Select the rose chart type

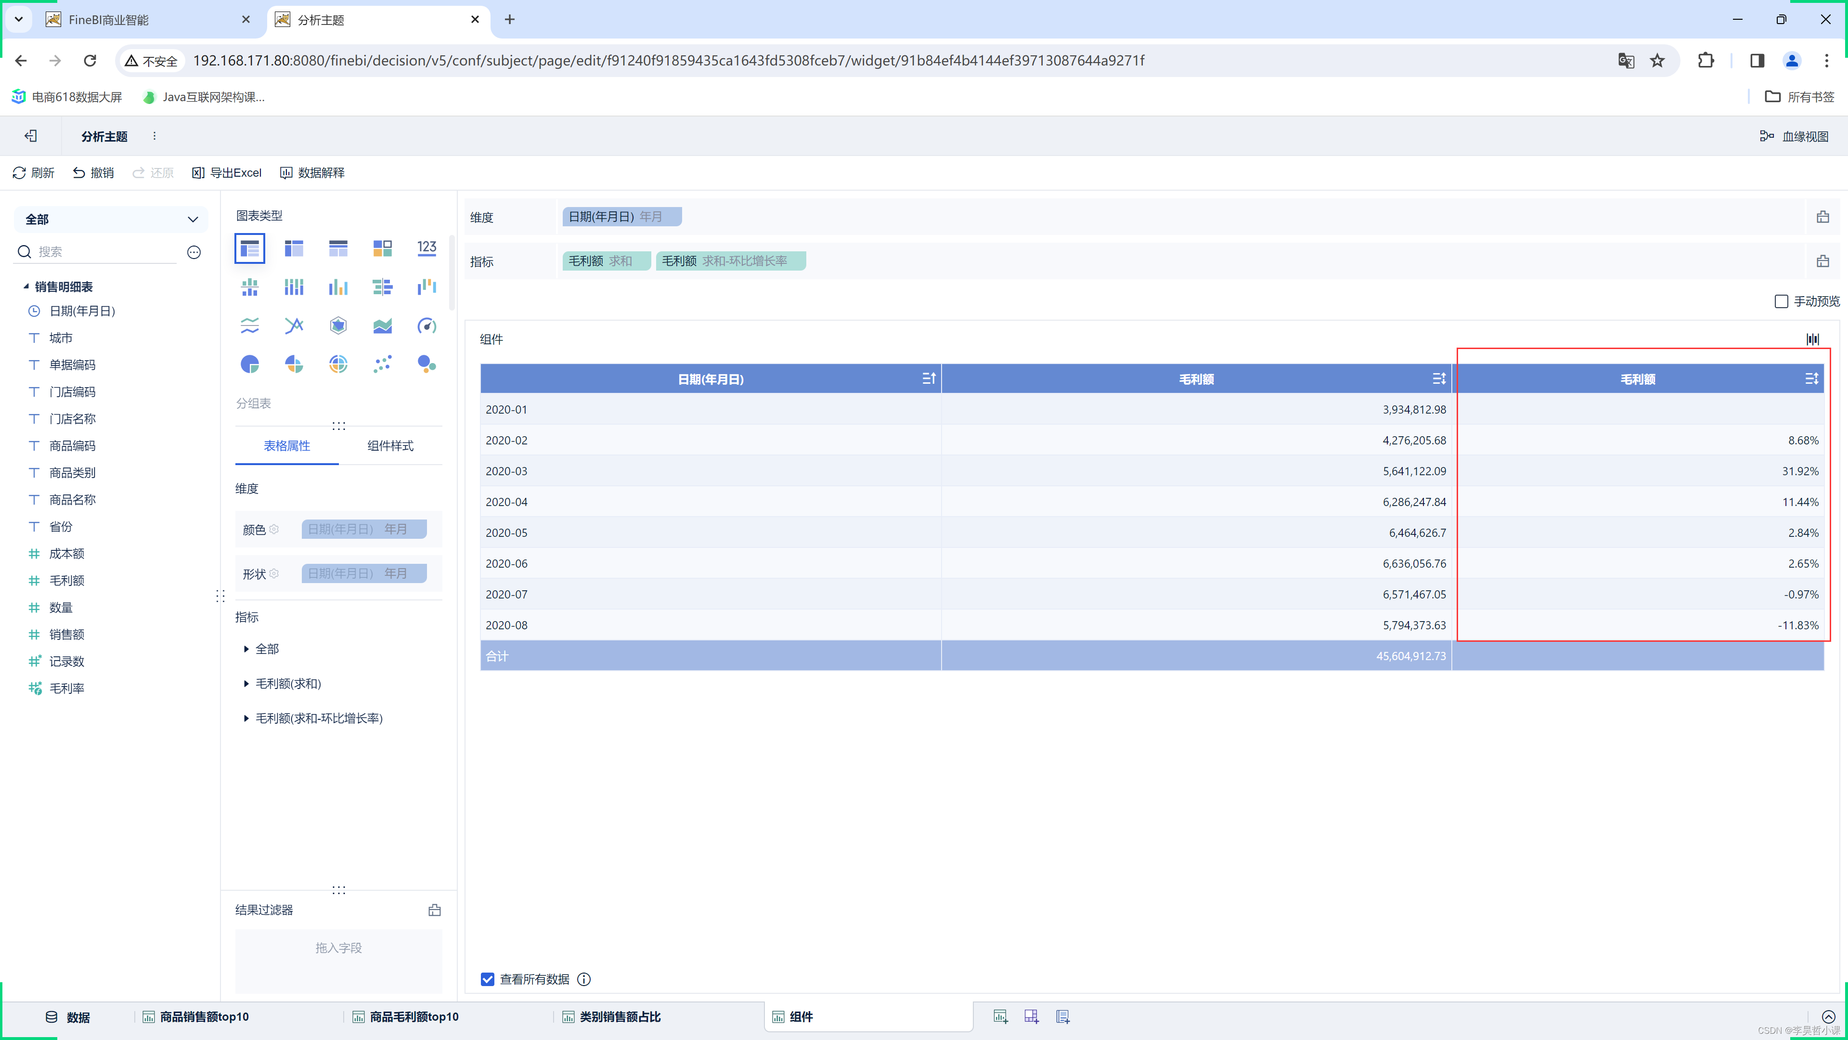tap(294, 364)
